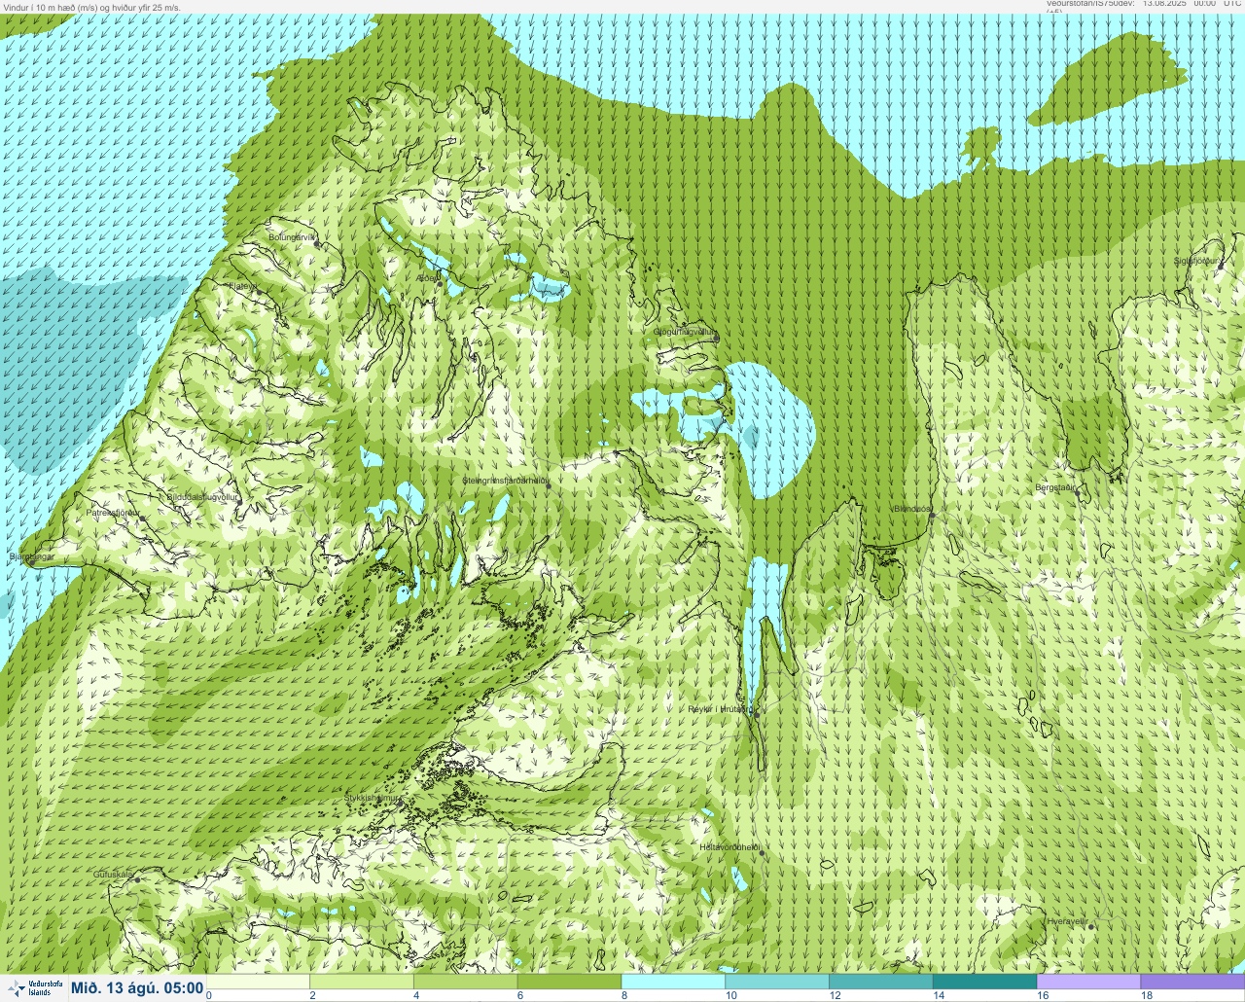Click the 'UTC' label in the header
The image size is (1245, 1002).
coord(1232,4)
